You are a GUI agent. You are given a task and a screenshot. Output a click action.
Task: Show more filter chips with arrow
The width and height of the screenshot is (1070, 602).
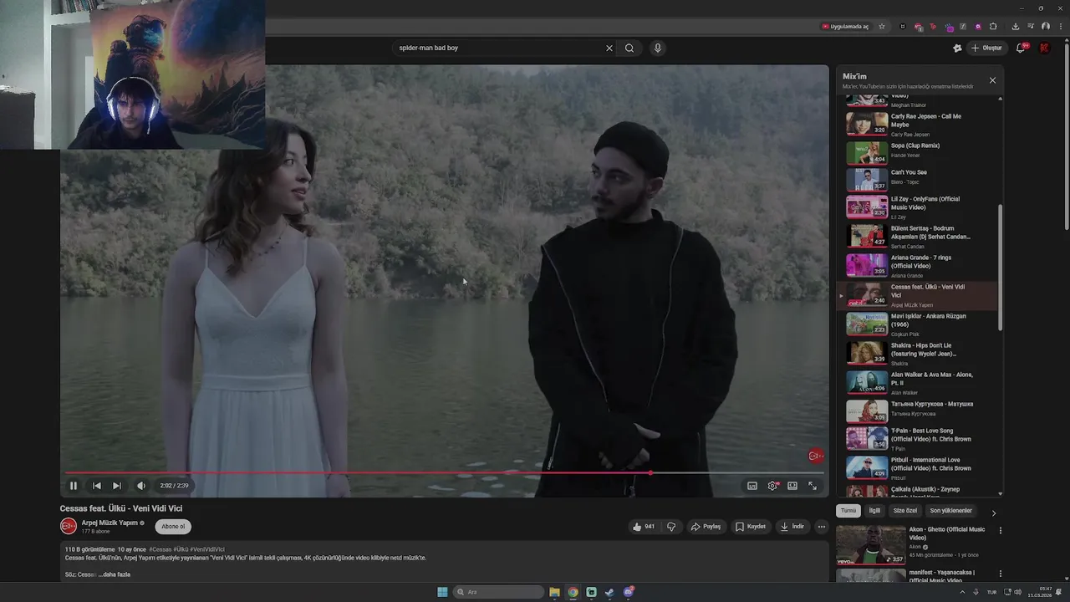point(994,513)
